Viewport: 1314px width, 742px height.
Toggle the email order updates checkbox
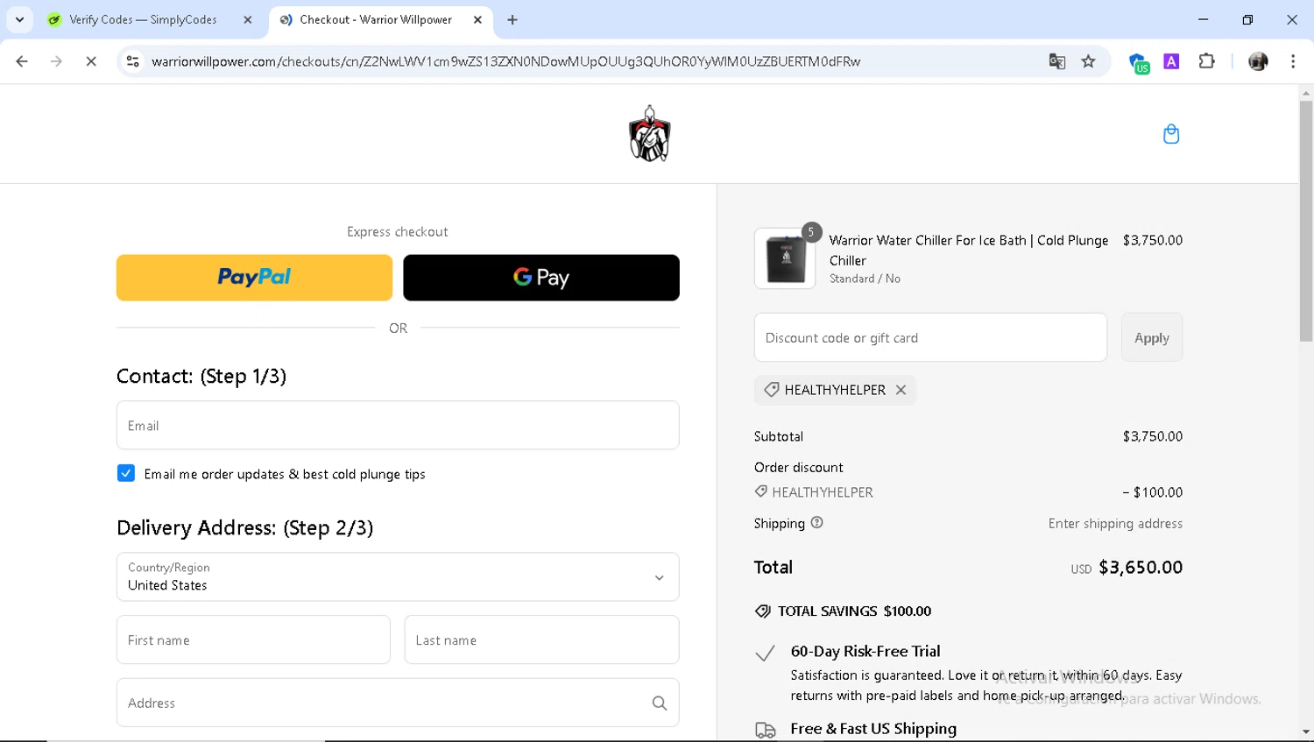click(x=126, y=473)
